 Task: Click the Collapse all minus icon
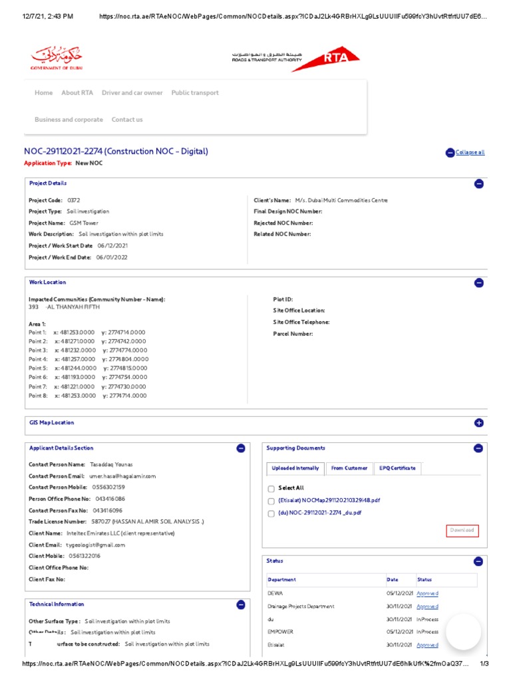(450, 153)
